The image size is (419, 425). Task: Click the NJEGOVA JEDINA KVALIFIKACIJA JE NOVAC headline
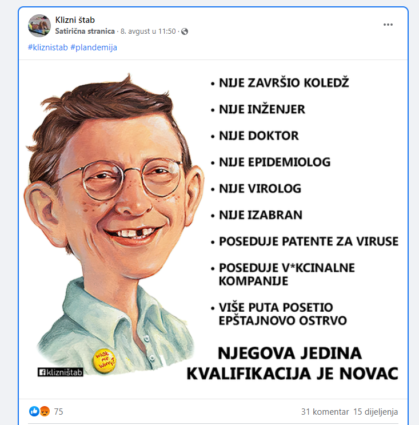[292, 363]
